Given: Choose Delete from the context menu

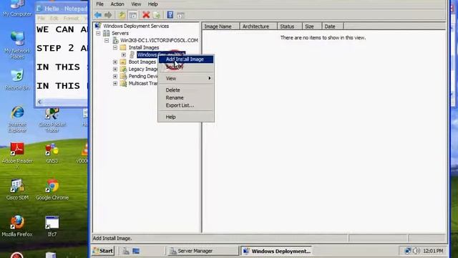Looking at the screenshot, I should 186,90.
